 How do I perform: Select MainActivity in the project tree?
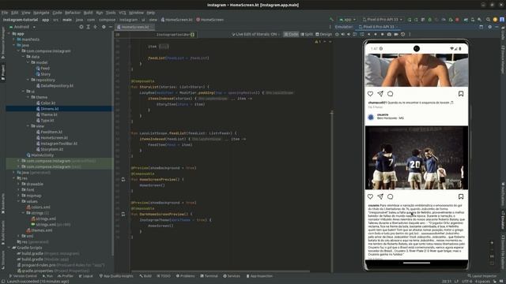click(40, 155)
